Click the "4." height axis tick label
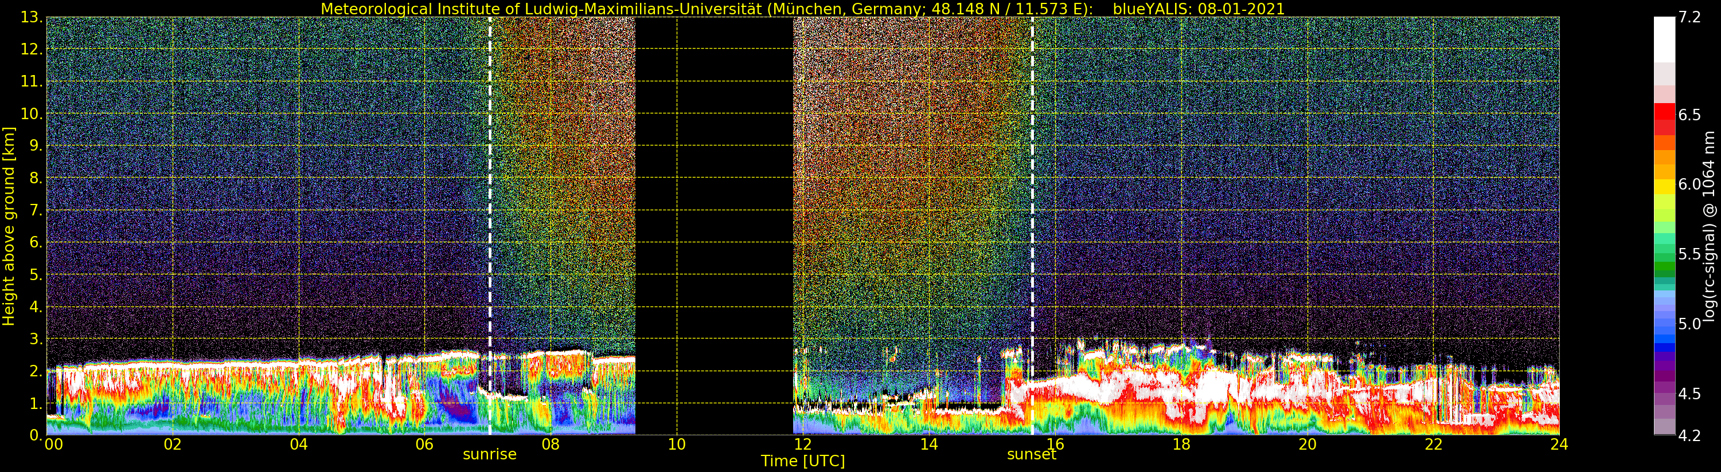Screen dimensions: 1721x472 pyautogui.click(x=36, y=306)
